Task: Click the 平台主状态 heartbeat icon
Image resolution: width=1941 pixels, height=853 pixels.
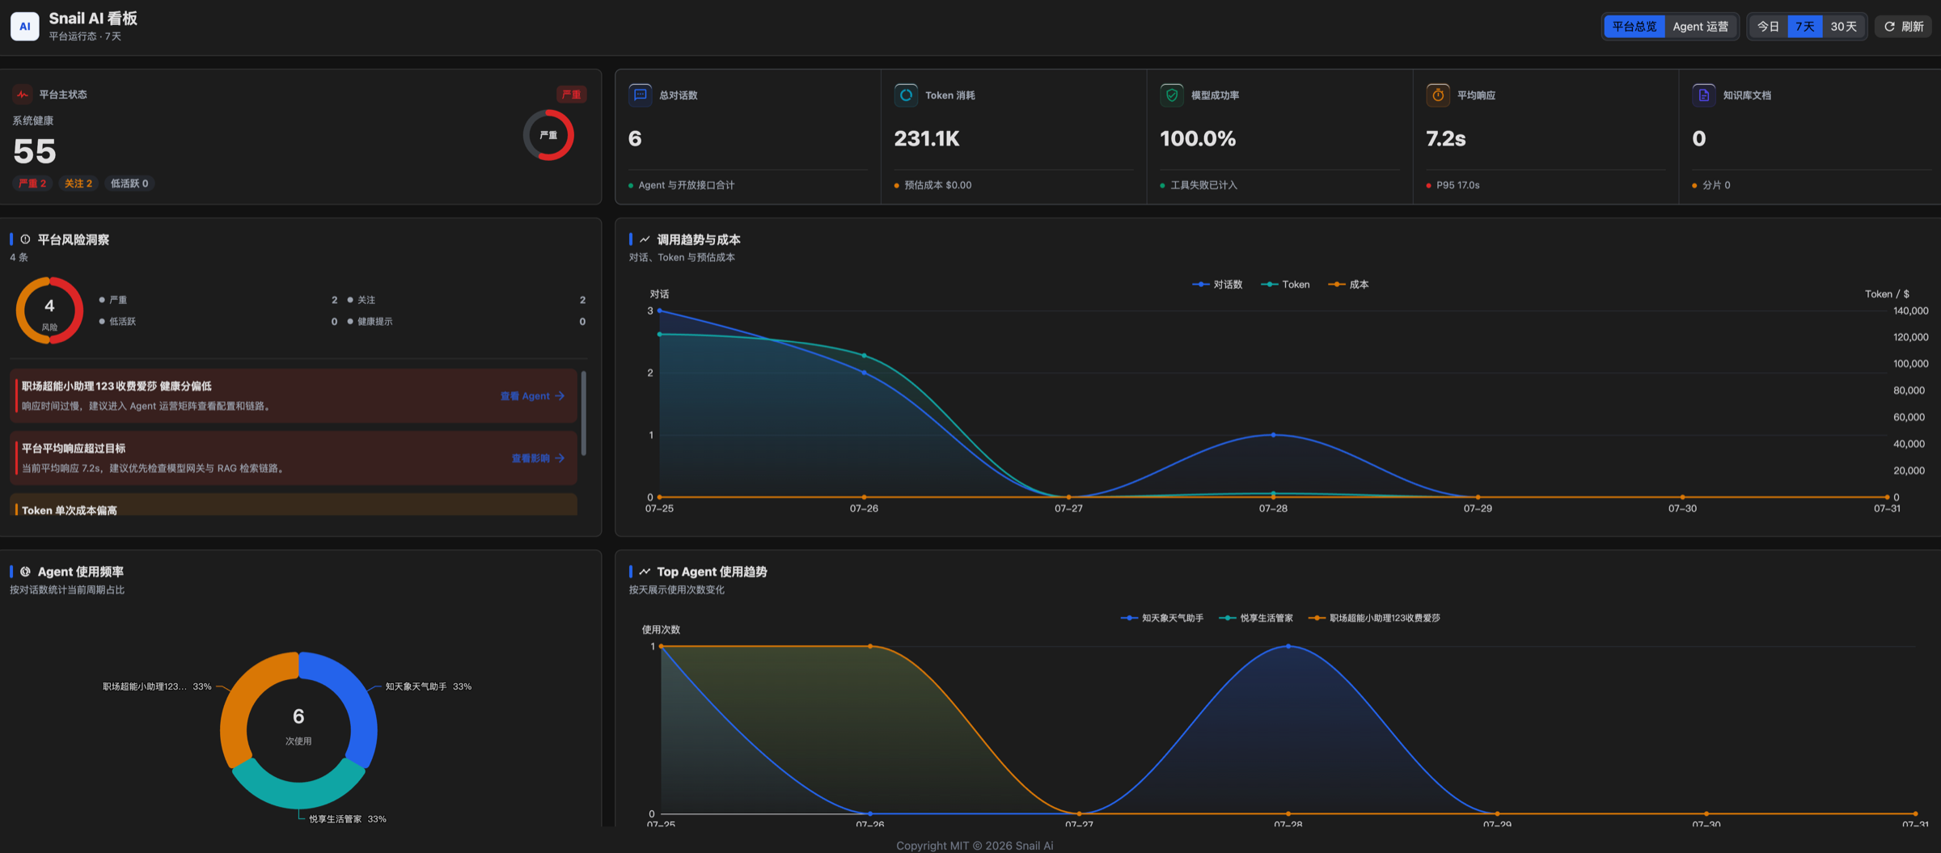Action: (x=23, y=95)
